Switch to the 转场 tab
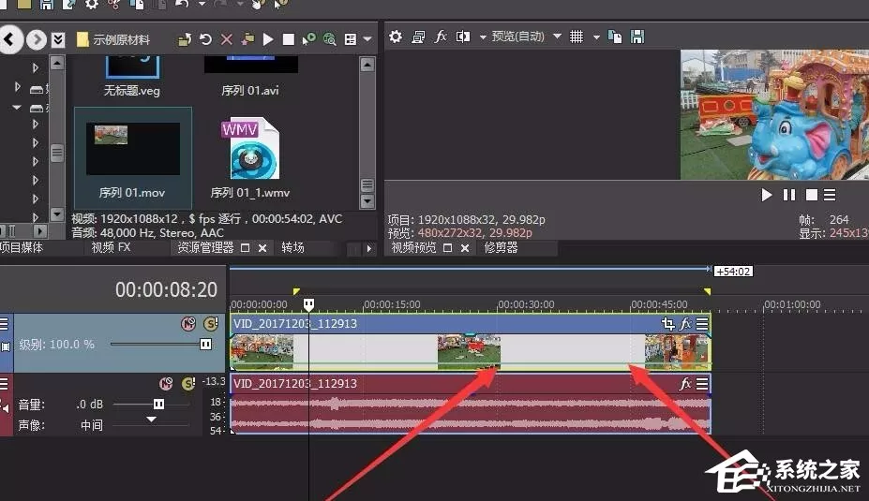 click(292, 247)
